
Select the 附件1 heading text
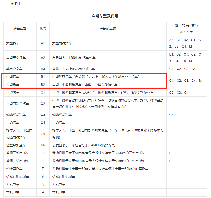click(16, 4)
